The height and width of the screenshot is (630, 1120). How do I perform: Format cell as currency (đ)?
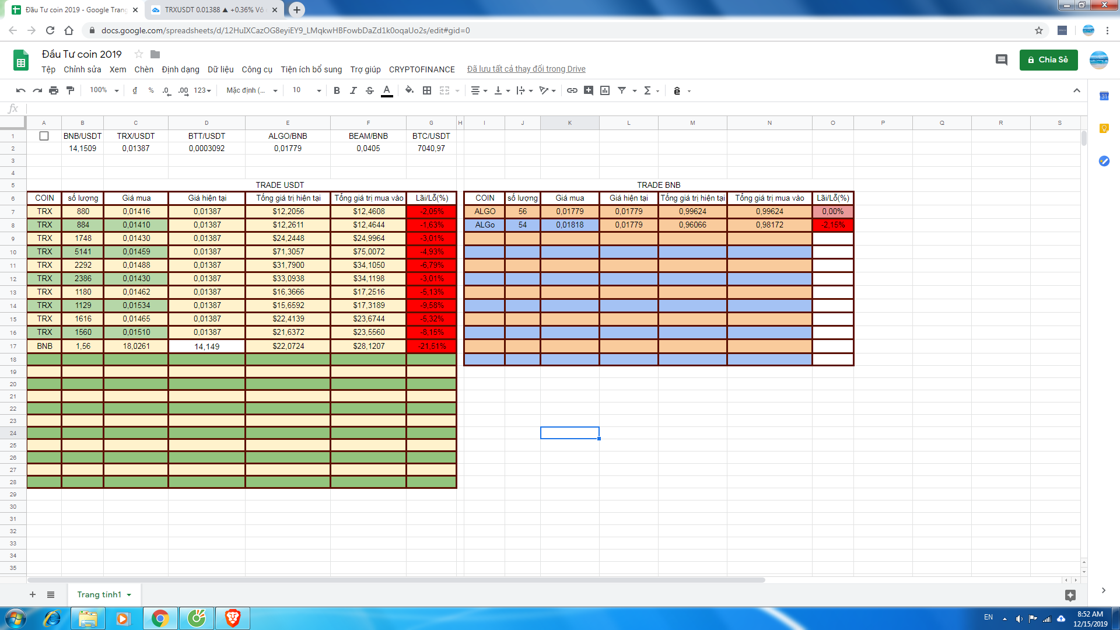135,90
